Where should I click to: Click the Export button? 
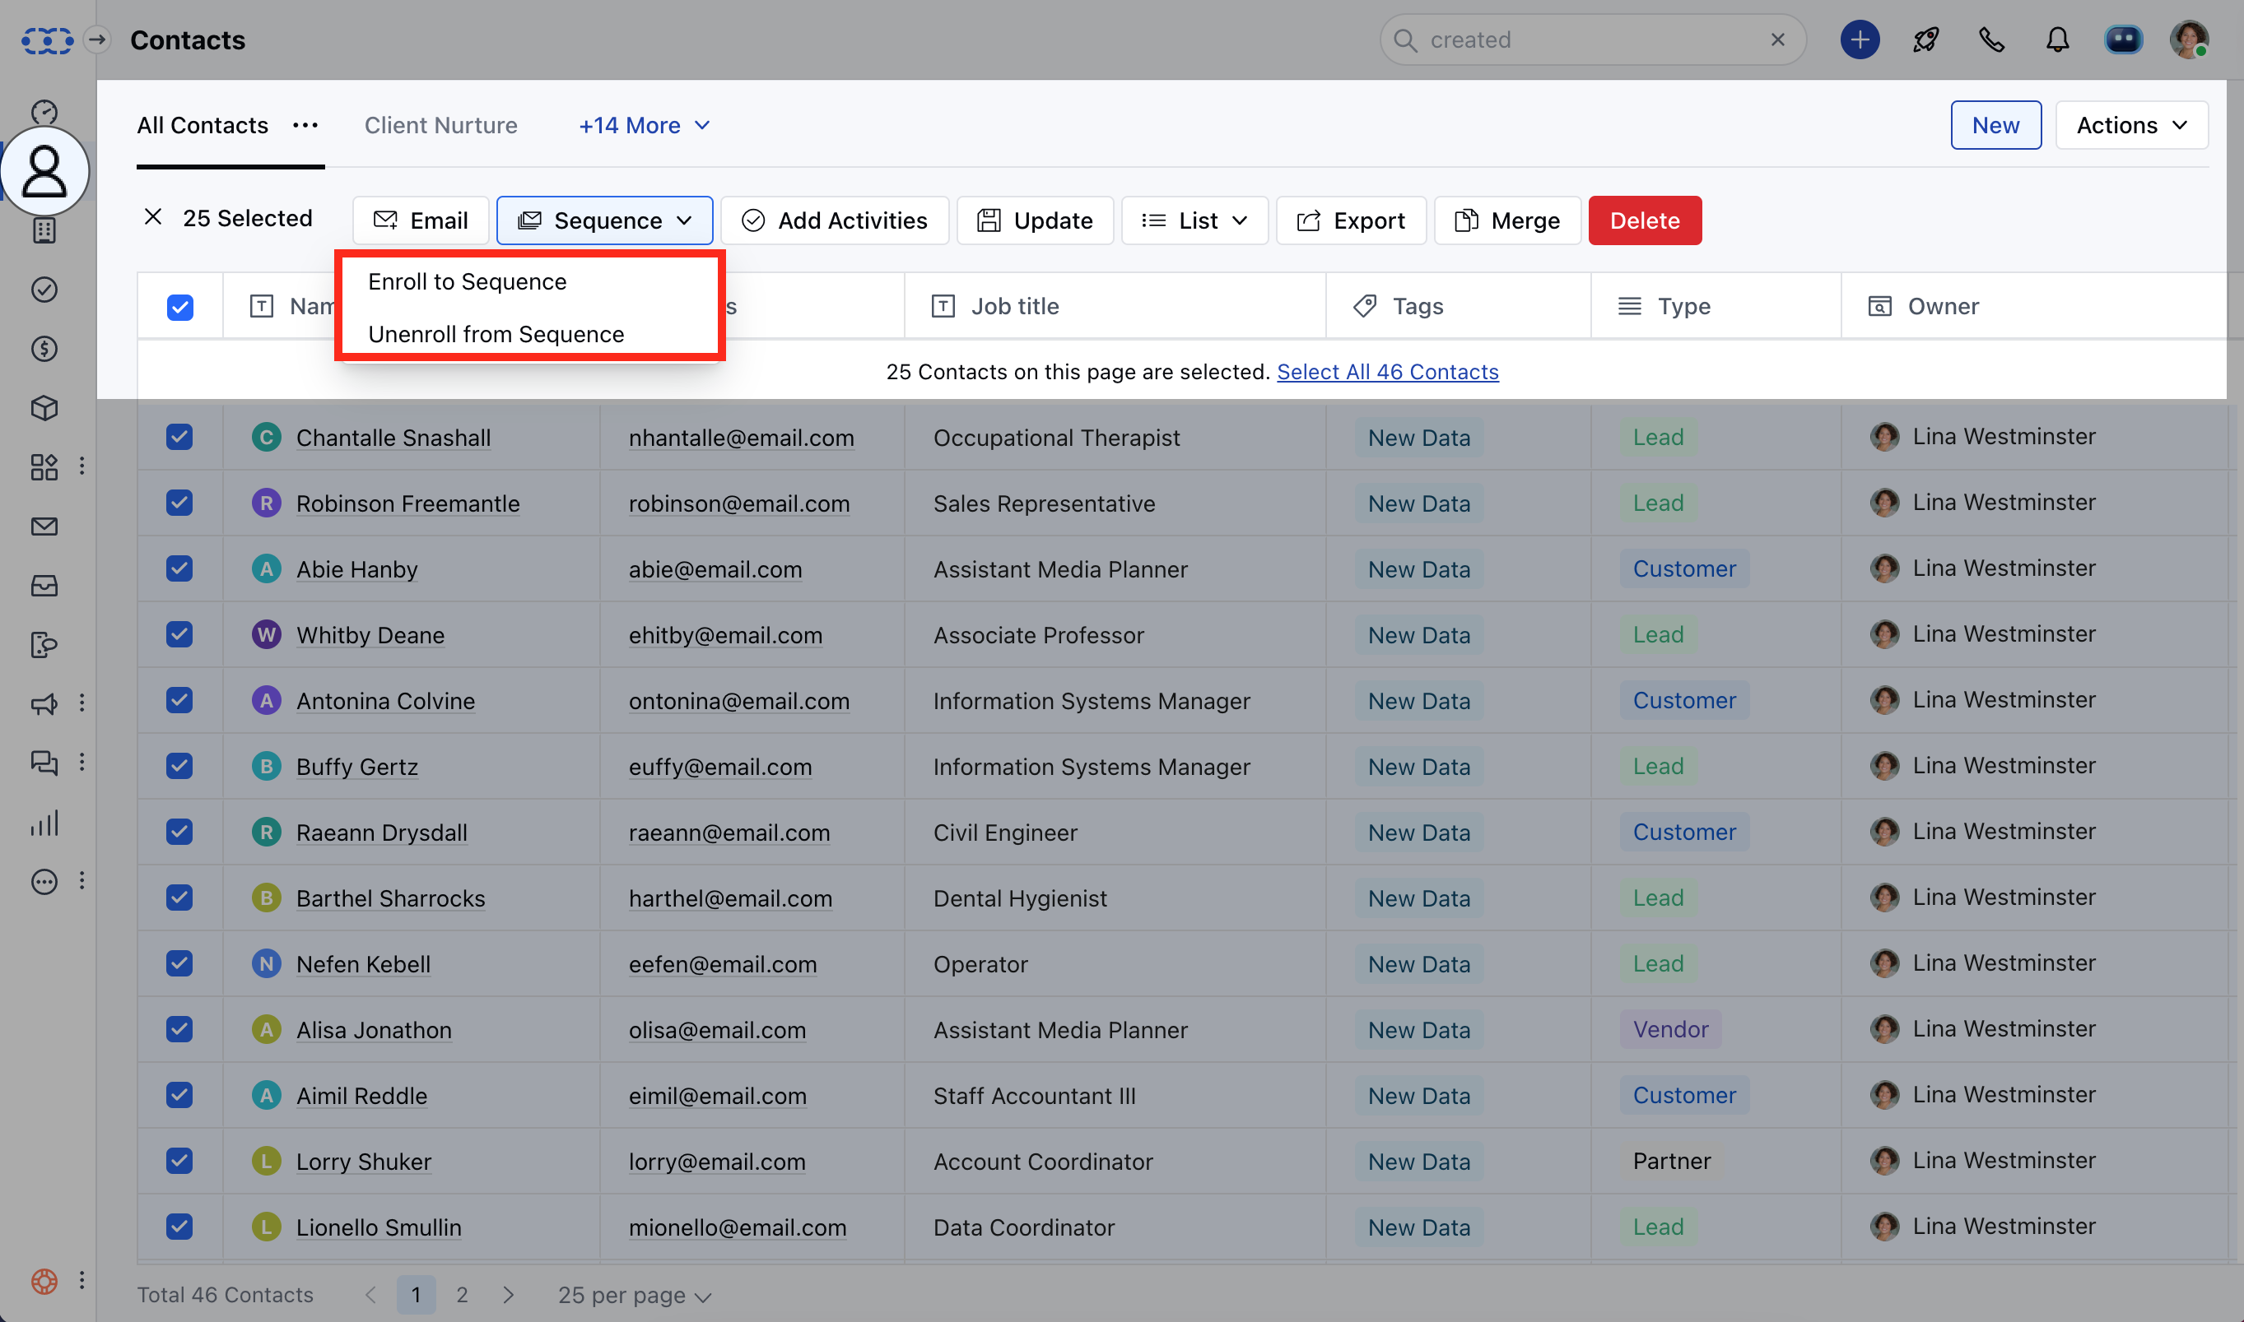(x=1351, y=220)
